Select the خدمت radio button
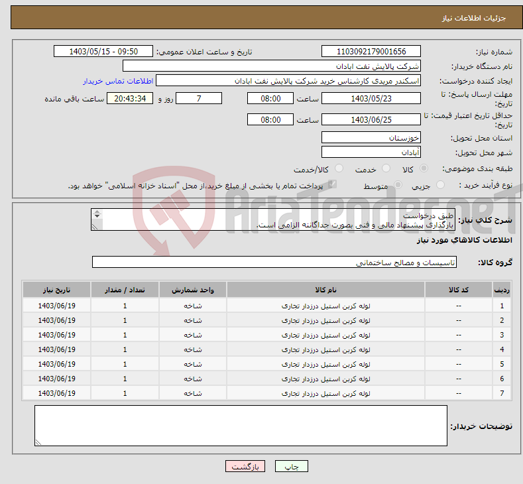The image size is (523, 484). (386, 168)
